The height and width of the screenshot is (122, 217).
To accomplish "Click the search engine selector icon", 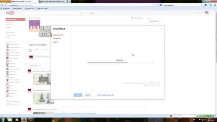I will 161,5.
